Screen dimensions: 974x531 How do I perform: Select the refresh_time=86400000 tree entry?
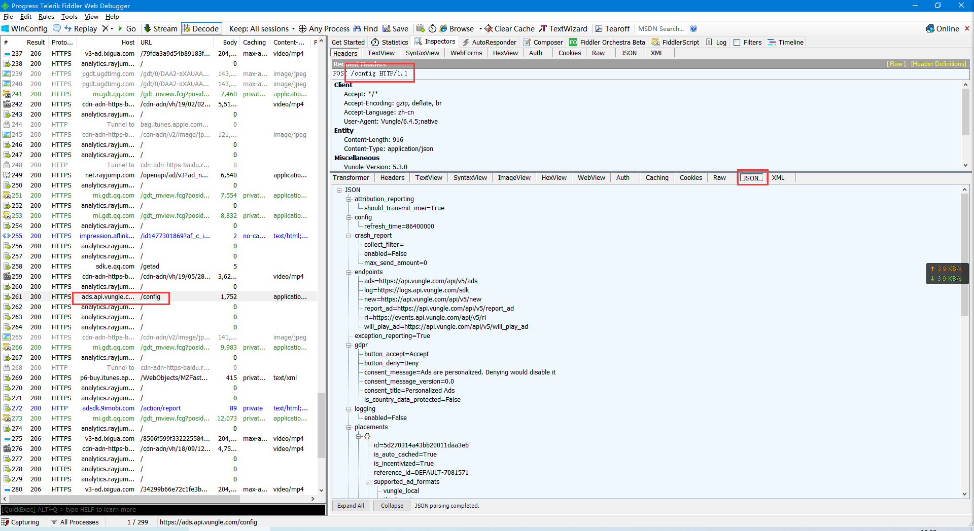pos(399,226)
